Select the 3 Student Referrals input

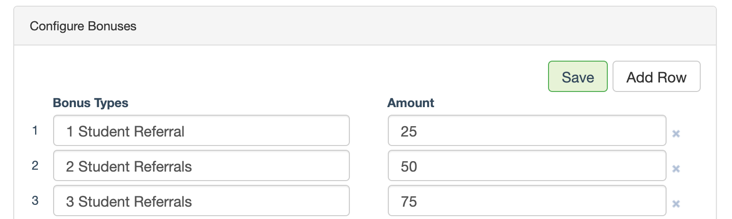(201, 201)
